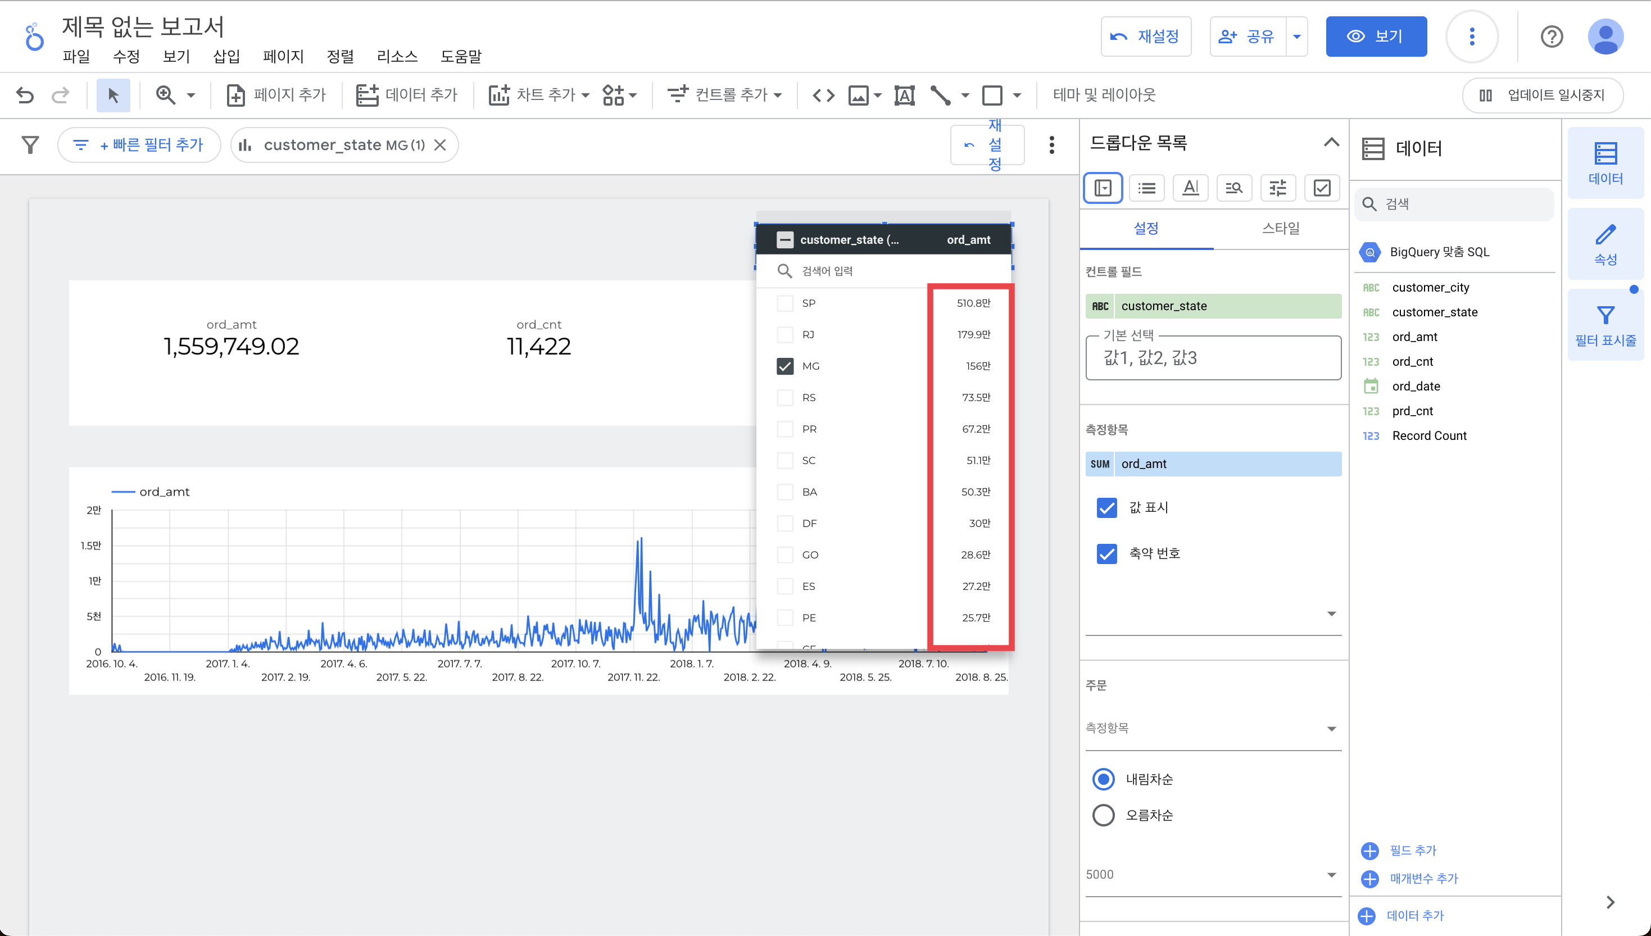Click the blue 보기 button

(1376, 37)
